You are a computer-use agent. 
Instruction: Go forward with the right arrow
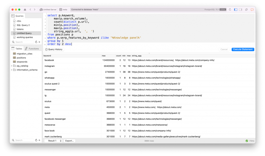click(x=34, y=10)
